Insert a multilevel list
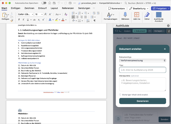 pos(86,13)
